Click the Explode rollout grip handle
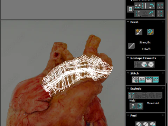The height and width of the screenshot is (126, 168). (163, 88)
